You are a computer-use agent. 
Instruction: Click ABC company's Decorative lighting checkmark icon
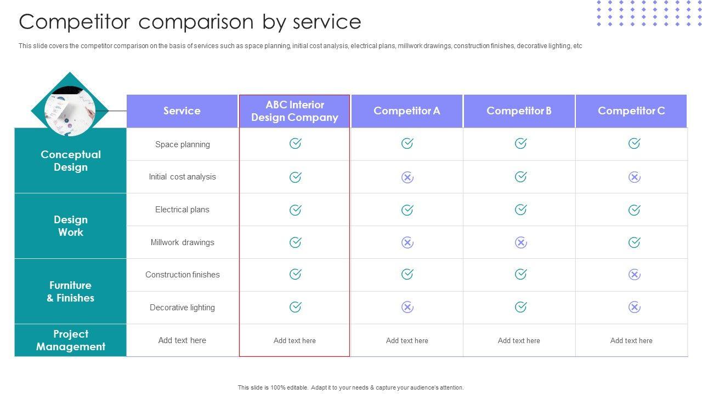pyautogui.click(x=295, y=307)
